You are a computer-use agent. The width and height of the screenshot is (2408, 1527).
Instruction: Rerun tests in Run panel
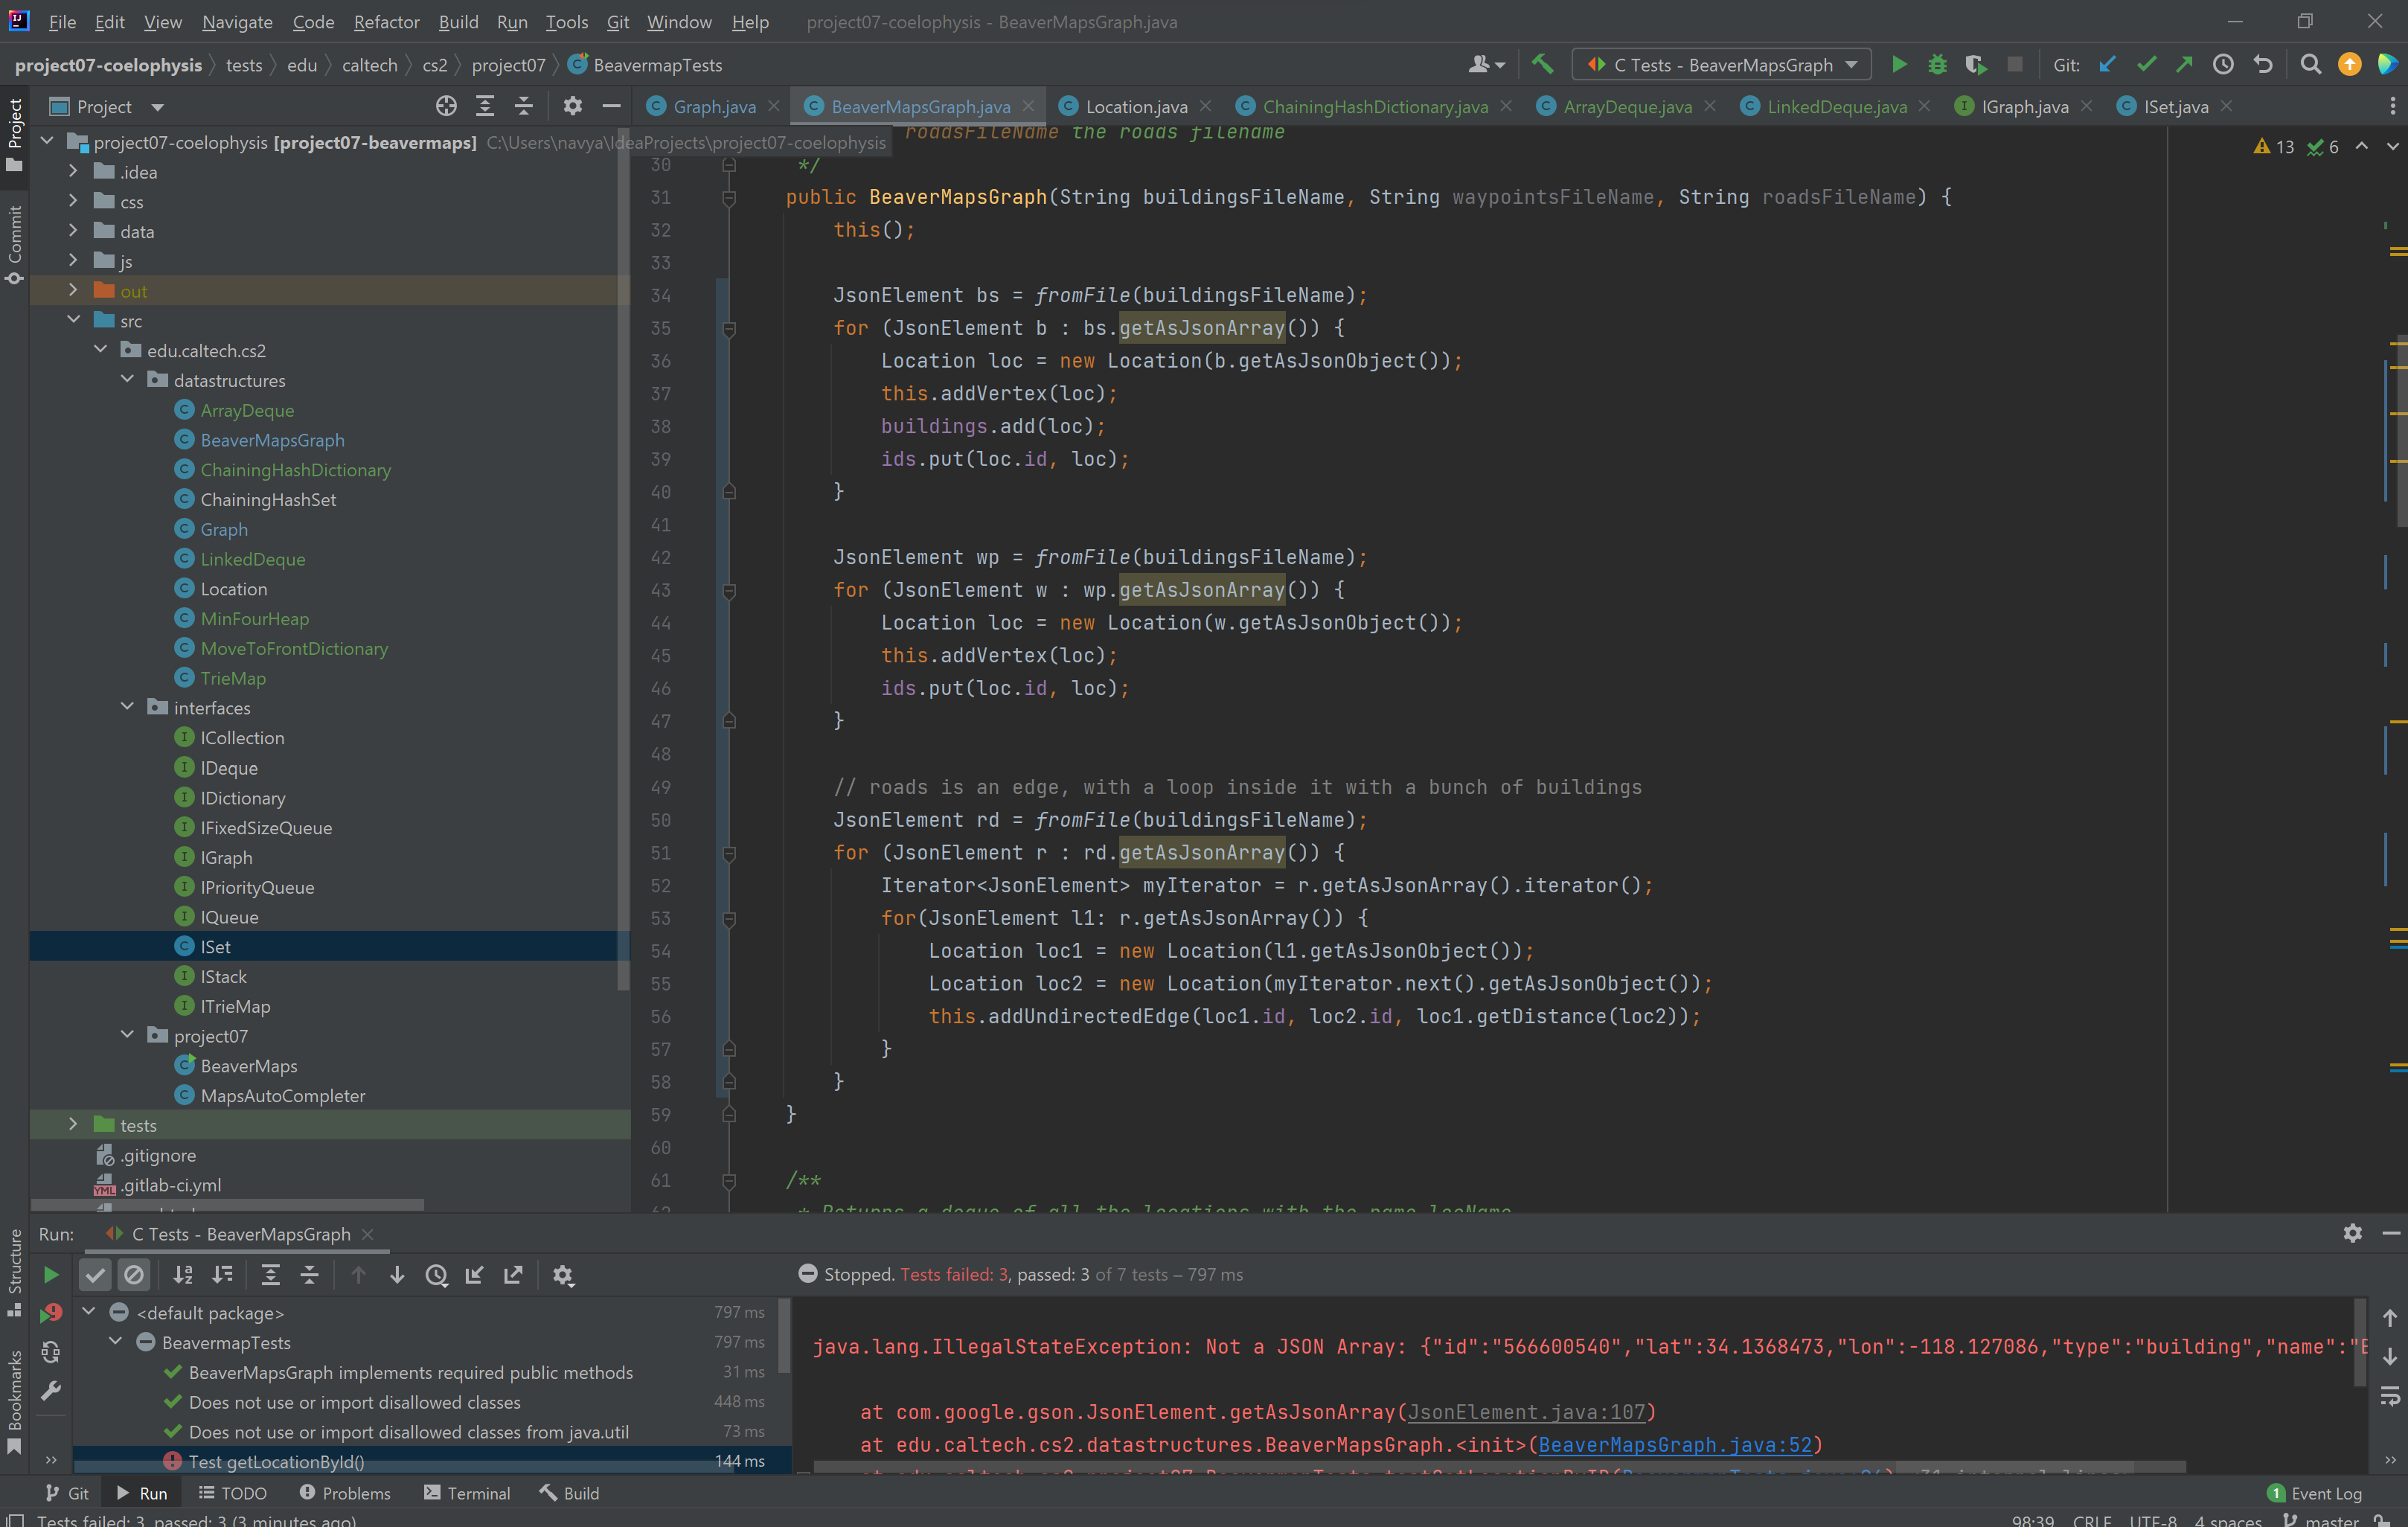51,1274
